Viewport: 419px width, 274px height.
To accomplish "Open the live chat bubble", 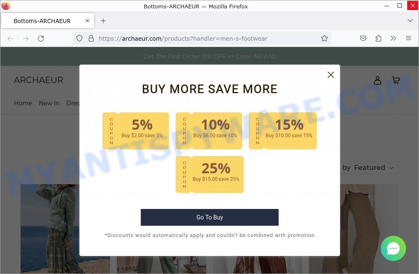I will click(393, 248).
